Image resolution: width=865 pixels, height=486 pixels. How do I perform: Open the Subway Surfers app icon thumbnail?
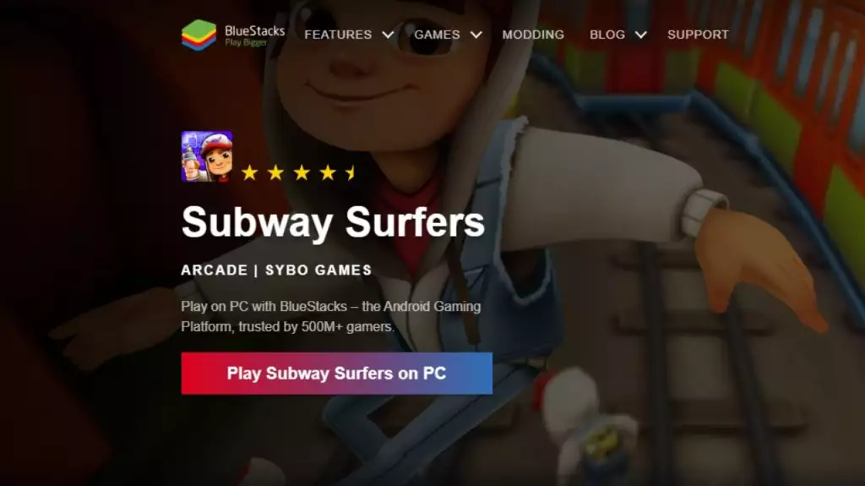pos(207,157)
